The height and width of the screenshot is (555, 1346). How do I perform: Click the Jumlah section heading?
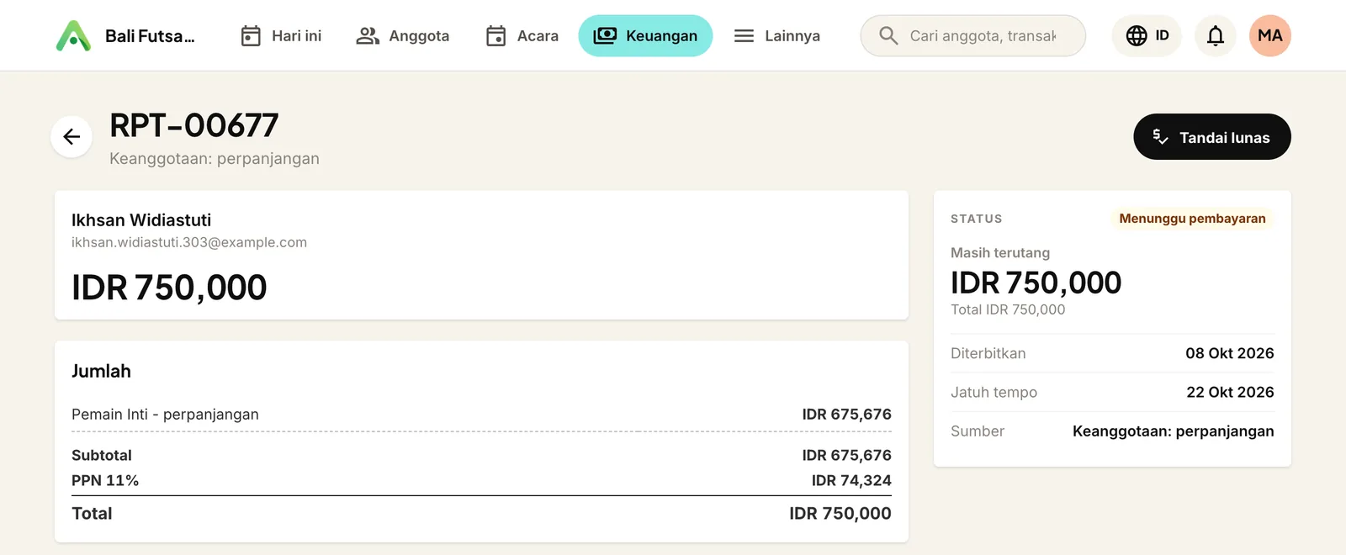coord(101,371)
